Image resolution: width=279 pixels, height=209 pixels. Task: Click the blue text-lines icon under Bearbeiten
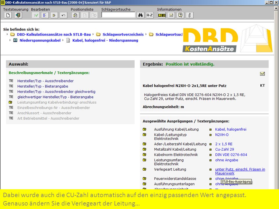[45, 15]
